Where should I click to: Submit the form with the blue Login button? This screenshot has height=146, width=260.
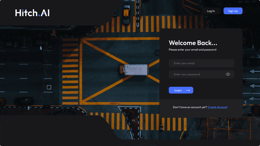[181, 90]
